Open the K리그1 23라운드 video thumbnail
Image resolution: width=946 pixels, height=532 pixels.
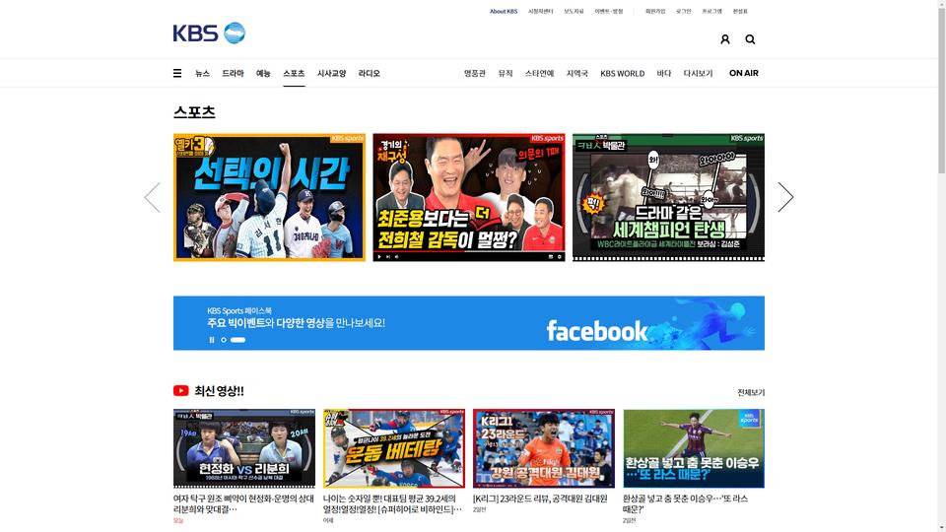[x=544, y=448]
